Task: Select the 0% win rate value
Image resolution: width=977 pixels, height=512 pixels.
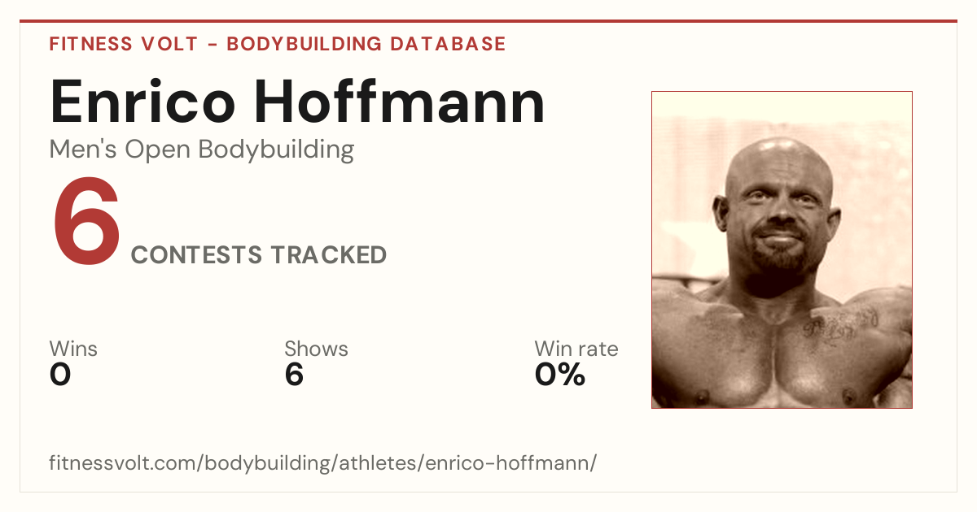Action: coord(560,375)
